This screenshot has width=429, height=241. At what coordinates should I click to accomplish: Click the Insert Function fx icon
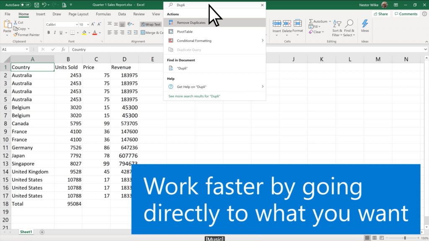click(63, 49)
